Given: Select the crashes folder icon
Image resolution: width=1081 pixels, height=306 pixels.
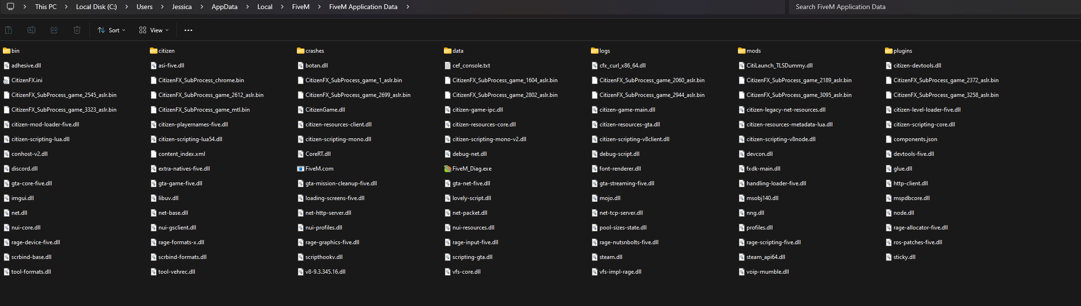Looking at the screenshot, I should click(x=301, y=51).
